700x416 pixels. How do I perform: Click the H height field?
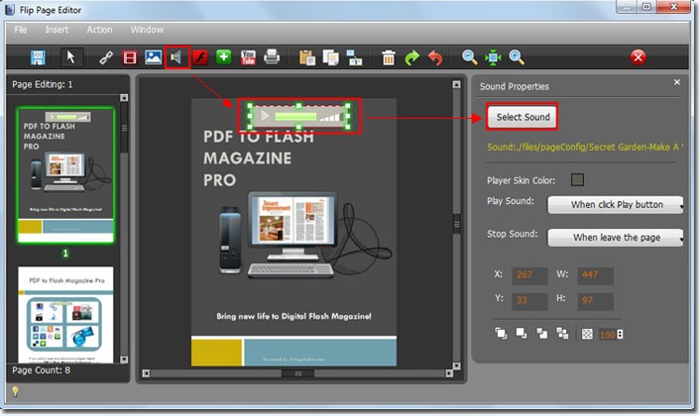point(595,301)
